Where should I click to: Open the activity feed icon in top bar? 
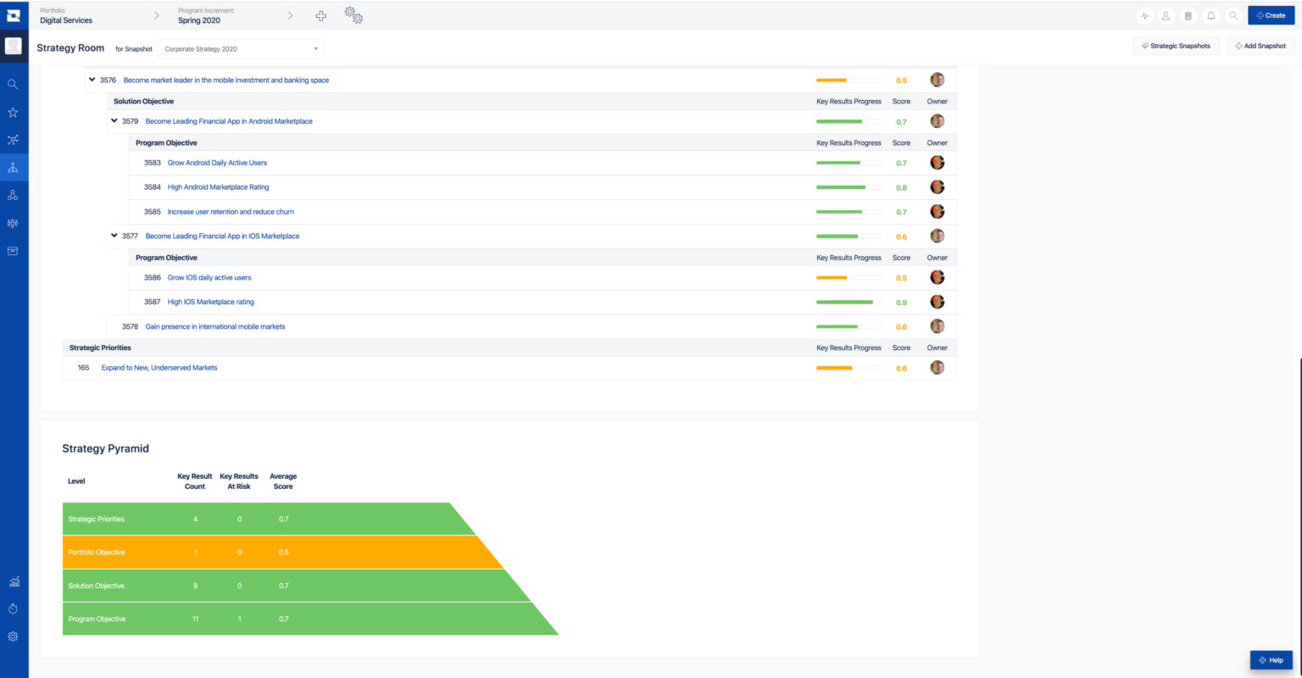pyautogui.click(x=1145, y=15)
